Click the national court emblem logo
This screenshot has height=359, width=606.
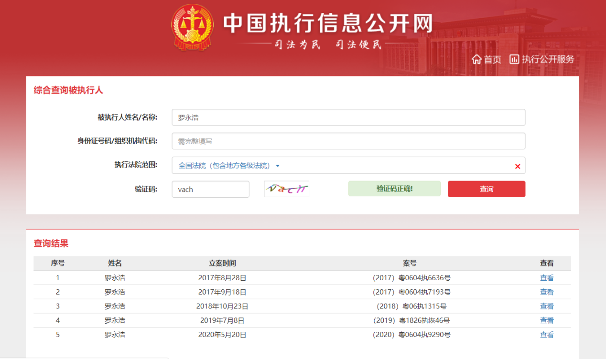tap(193, 27)
